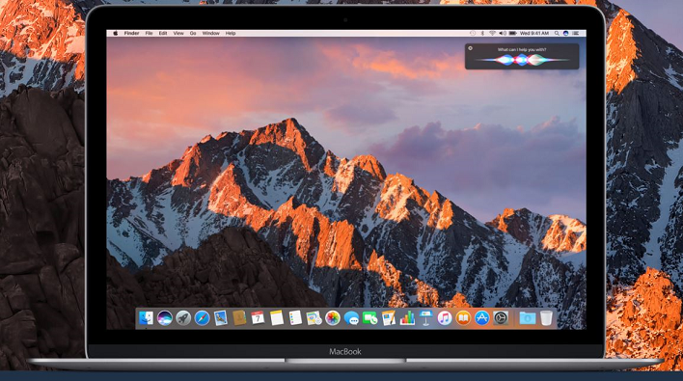This screenshot has height=381, width=683.
Task: Open App Store icon in Dock
Action: (x=481, y=318)
